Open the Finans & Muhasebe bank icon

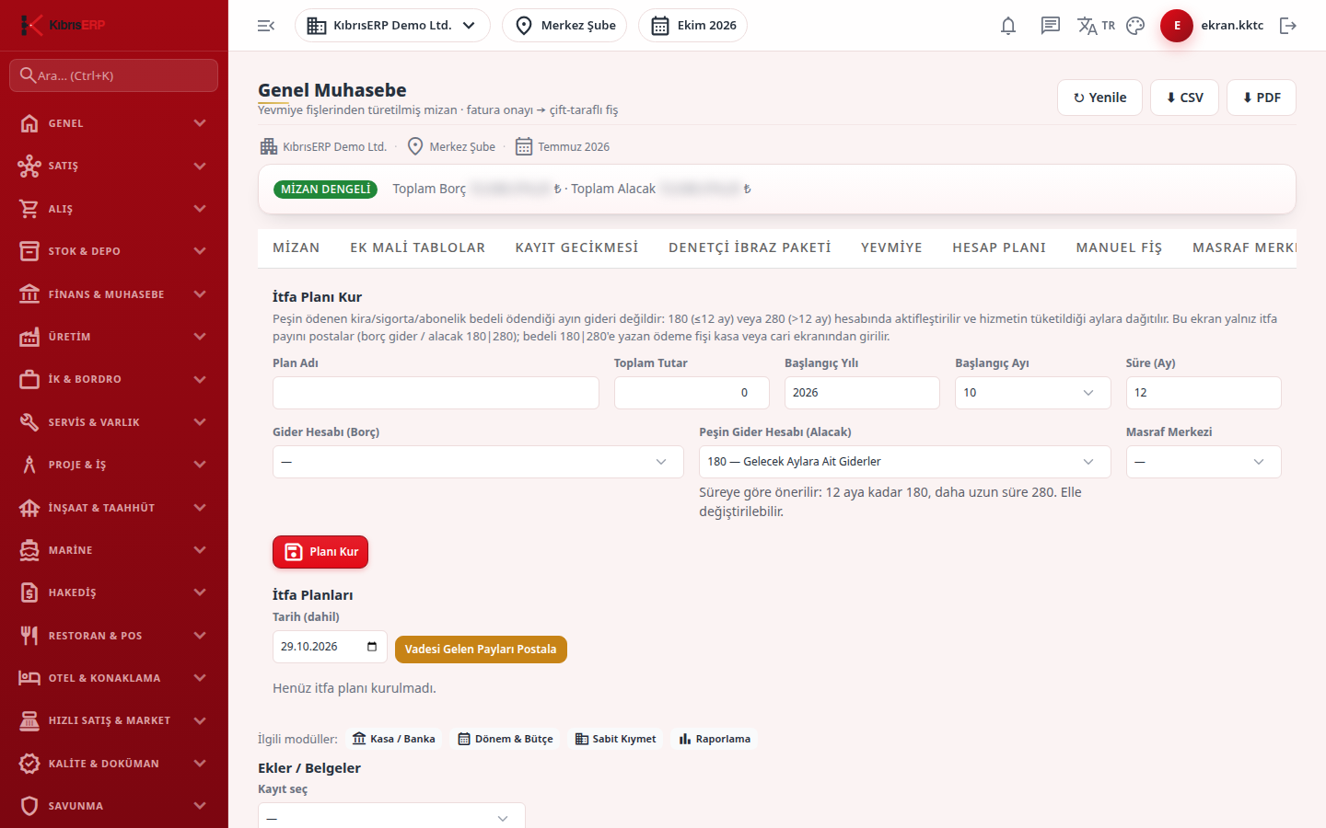click(x=29, y=294)
